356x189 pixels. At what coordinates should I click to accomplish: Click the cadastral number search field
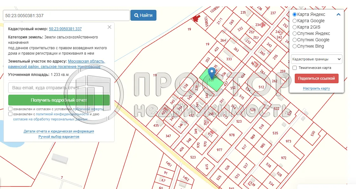coord(66,15)
